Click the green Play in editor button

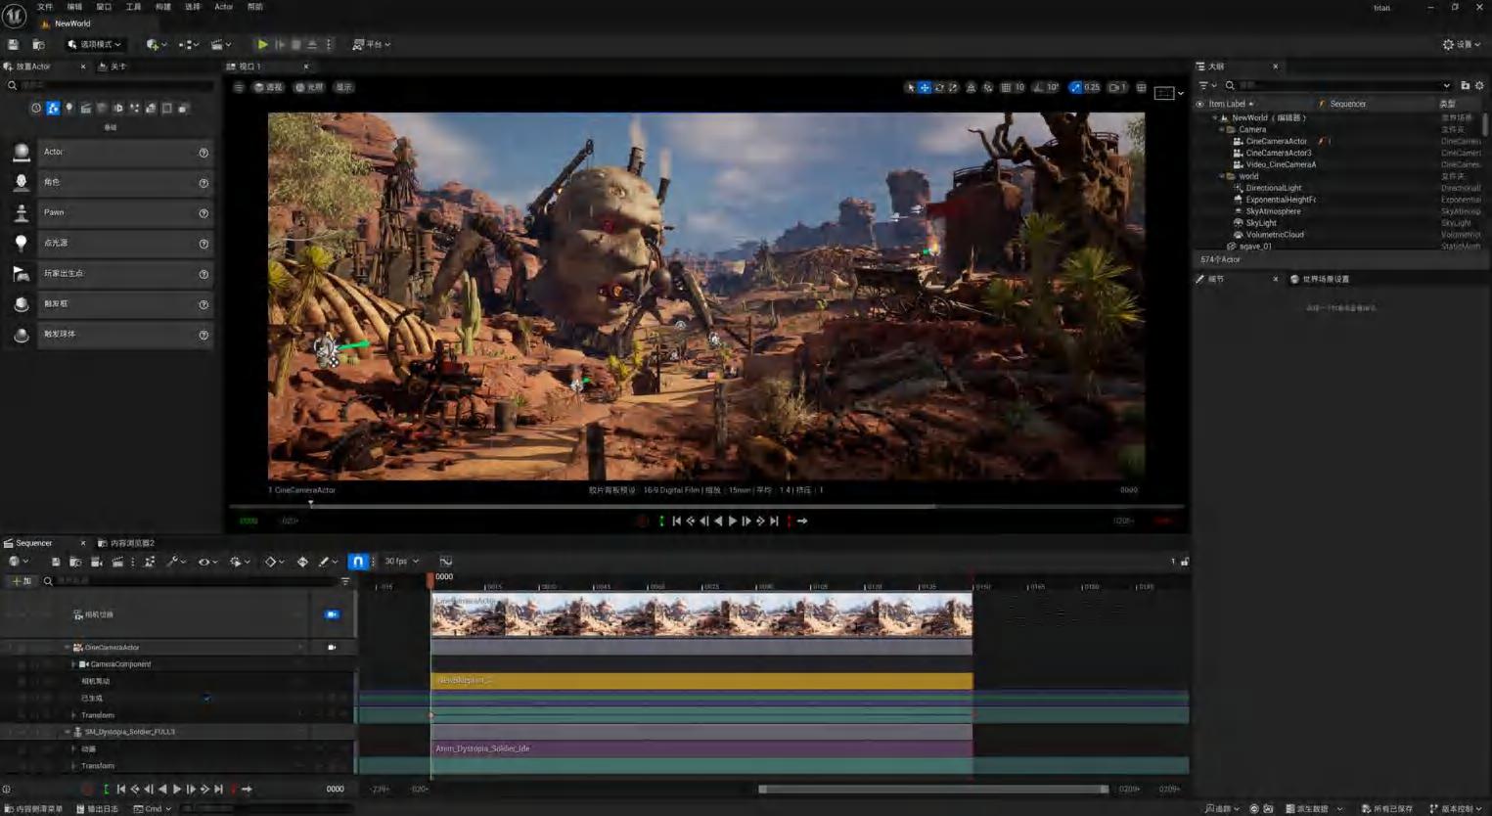262,44
